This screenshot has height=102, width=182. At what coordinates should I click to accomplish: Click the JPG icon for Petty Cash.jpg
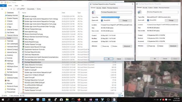click(23, 39)
